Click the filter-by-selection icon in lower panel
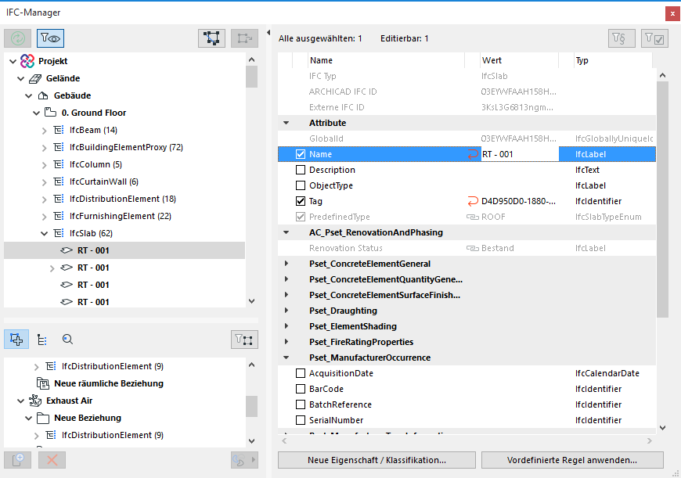The width and height of the screenshot is (681, 478). point(245,339)
